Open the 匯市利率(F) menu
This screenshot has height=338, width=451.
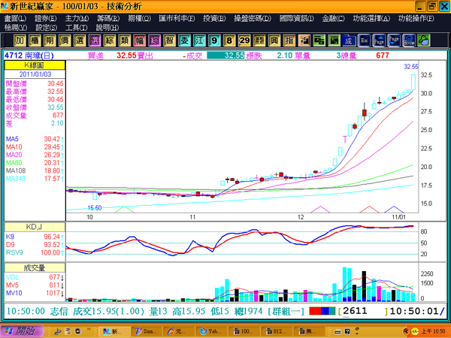click(177, 19)
